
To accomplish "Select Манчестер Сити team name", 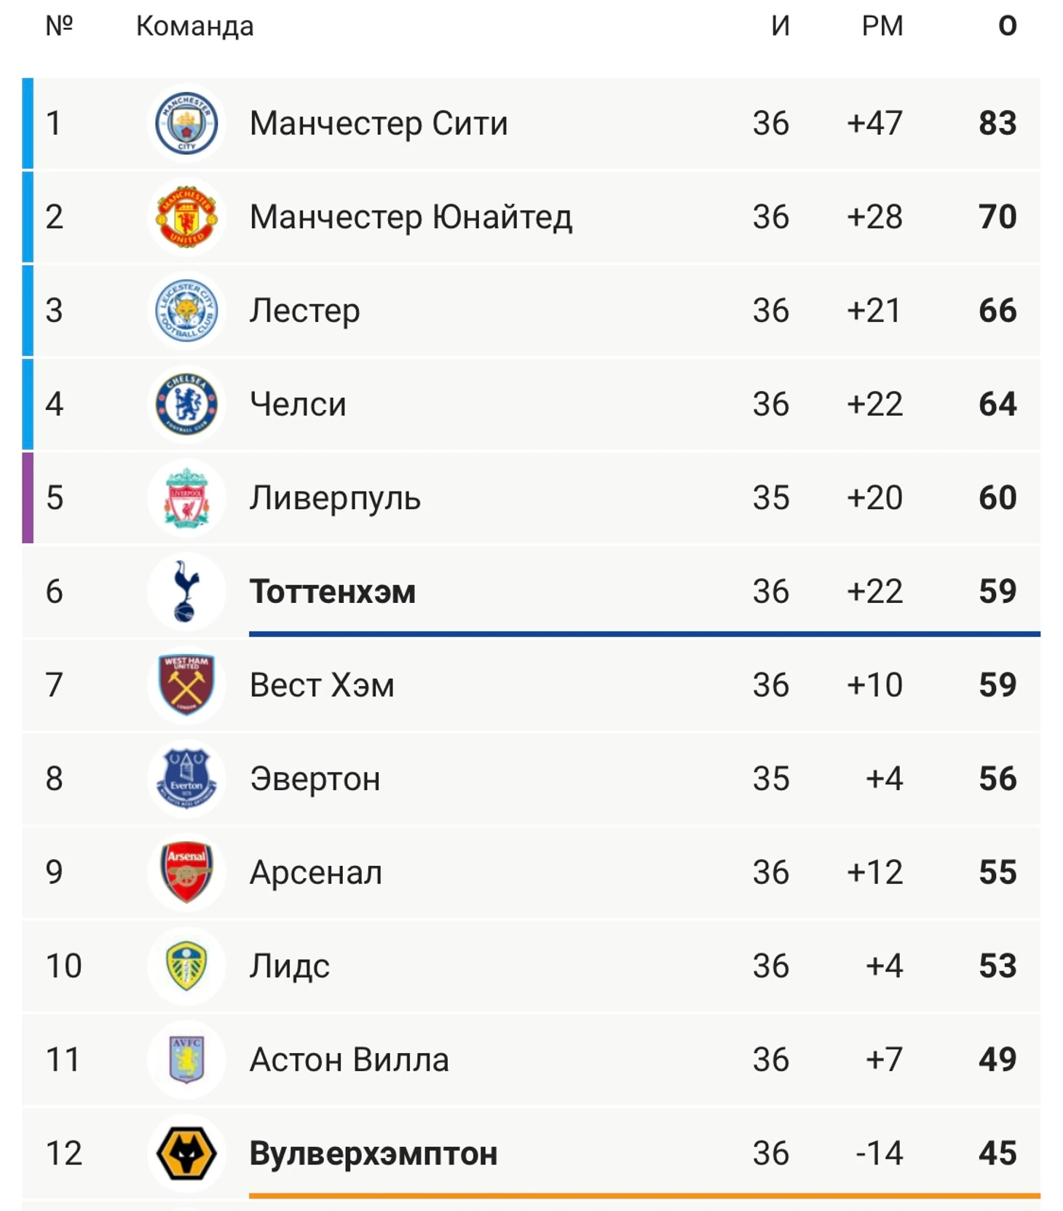I will point(379,123).
